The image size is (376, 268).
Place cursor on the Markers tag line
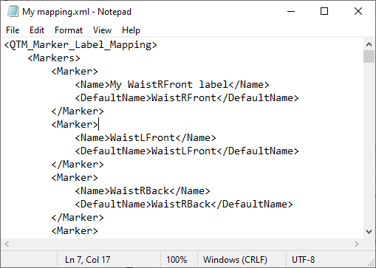point(54,58)
